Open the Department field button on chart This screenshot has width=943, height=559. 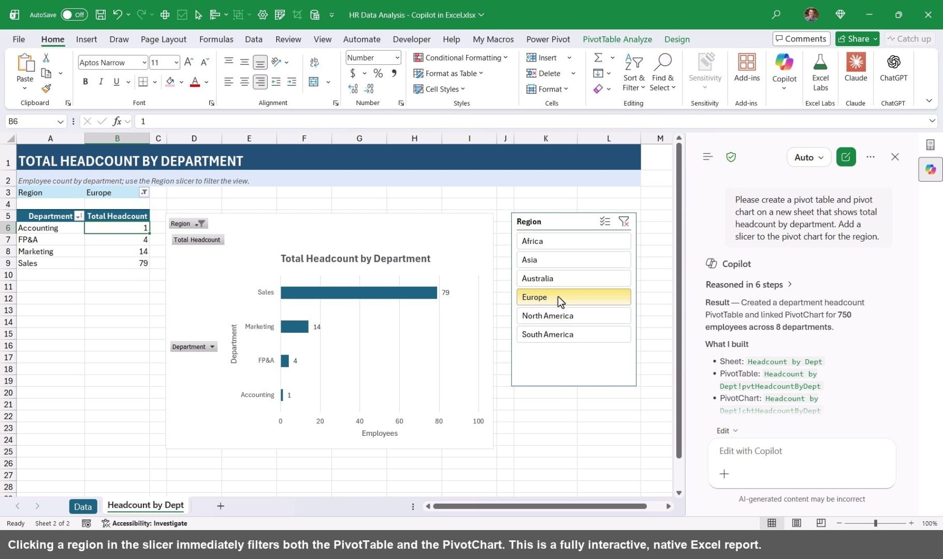tap(193, 347)
